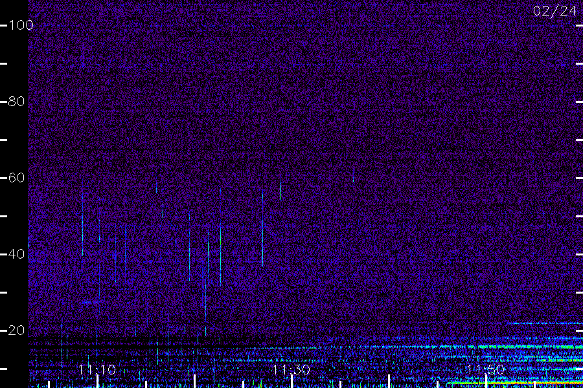The height and width of the screenshot is (388, 583).
Task: Click the 40 frequency axis label
Action: [x=16, y=254]
